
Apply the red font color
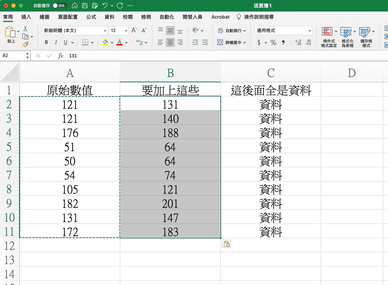tap(120, 42)
